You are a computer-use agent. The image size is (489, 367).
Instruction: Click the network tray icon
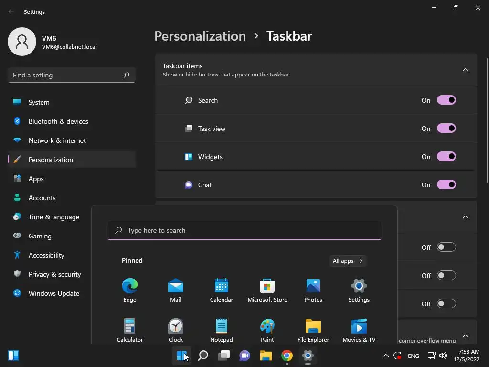click(x=431, y=356)
